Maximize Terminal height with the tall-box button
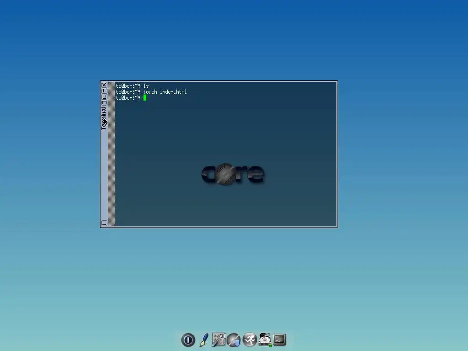The height and width of the screenshot is (351, 468). [104, 97]
